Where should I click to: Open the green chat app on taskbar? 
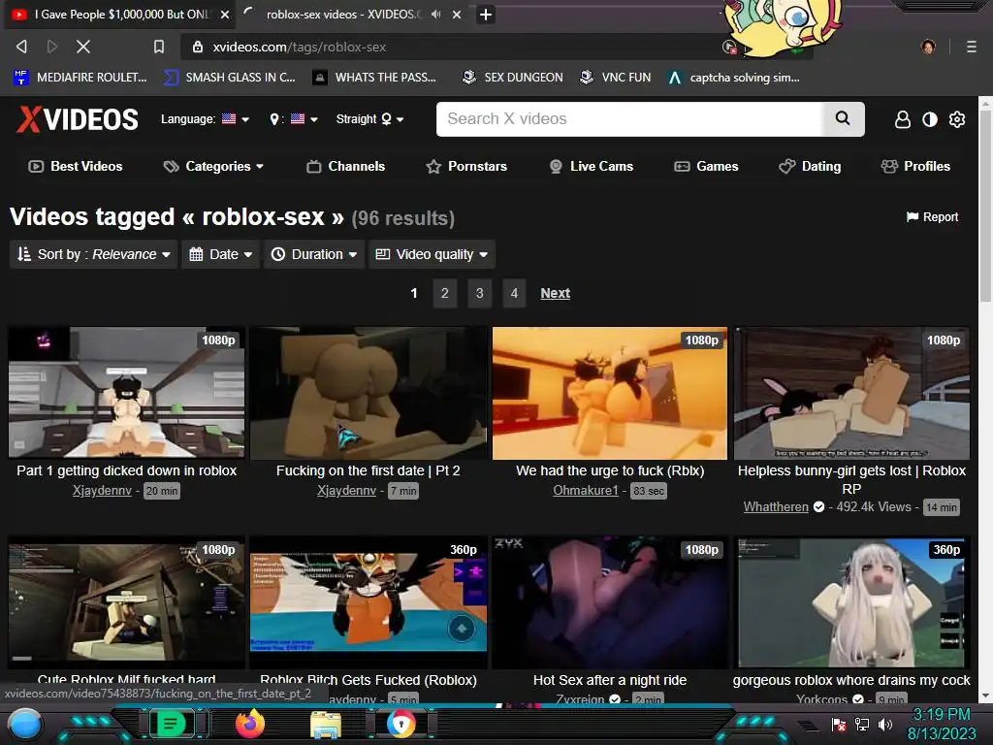tap(171, 724)
